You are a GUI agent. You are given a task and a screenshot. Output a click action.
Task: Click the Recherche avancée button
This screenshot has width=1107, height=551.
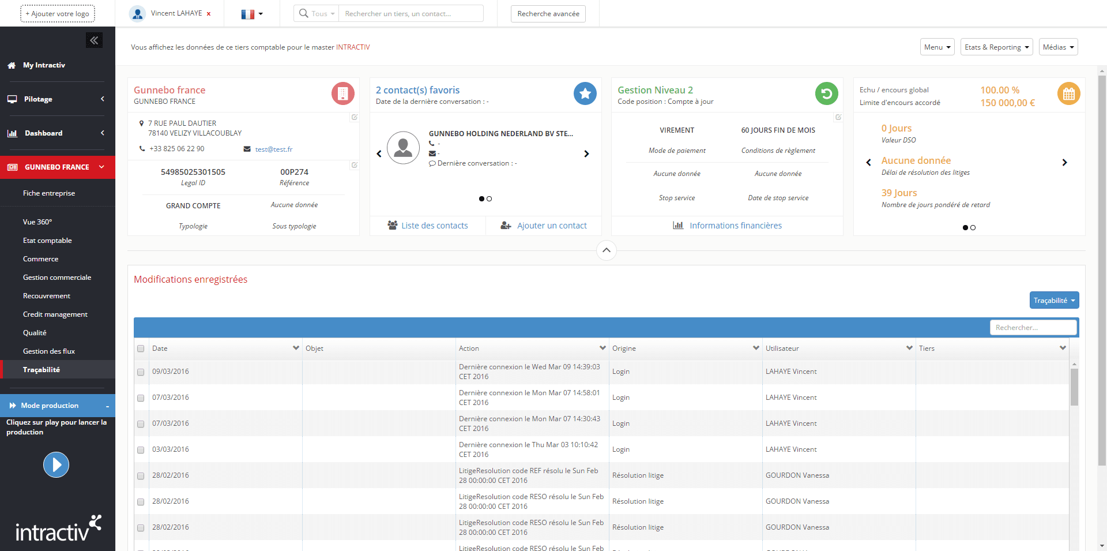coord(548,14)
